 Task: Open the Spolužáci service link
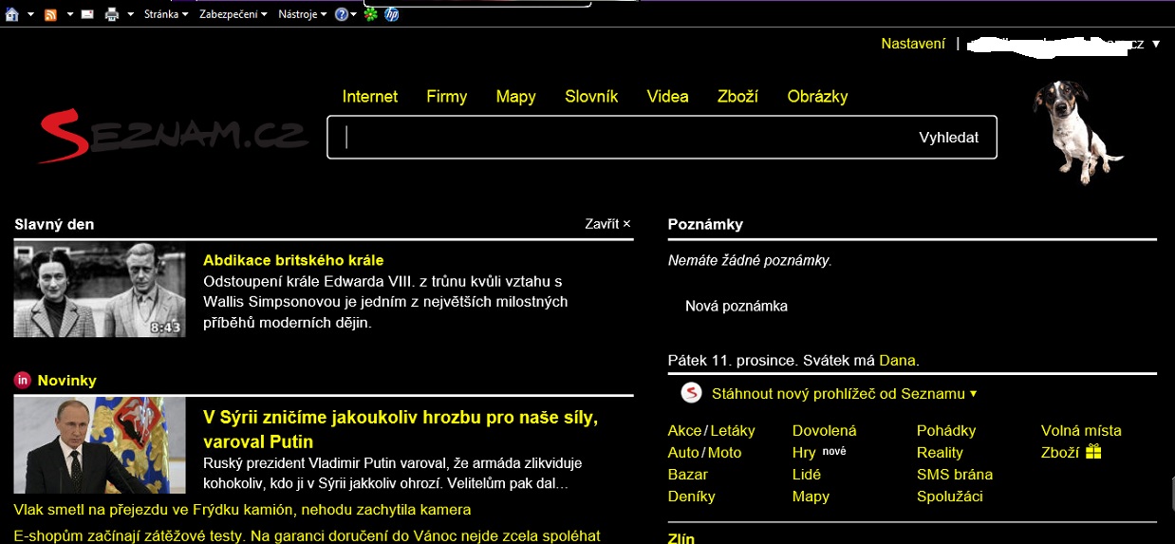click(950, 497)
